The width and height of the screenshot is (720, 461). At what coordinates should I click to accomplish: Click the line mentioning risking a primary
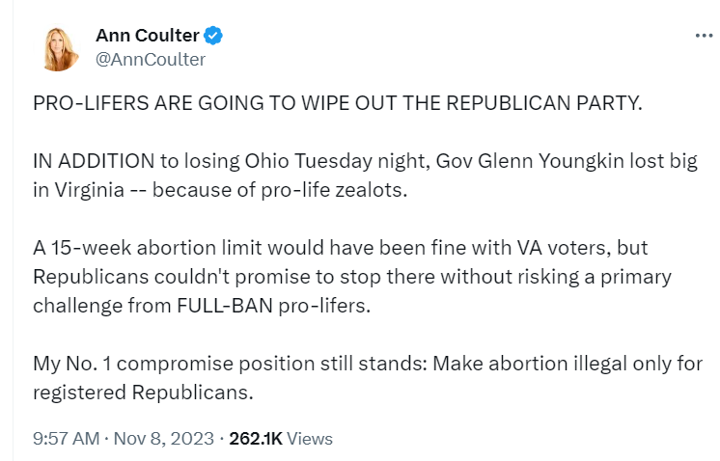pyautogui.click(x=352, y=277)
